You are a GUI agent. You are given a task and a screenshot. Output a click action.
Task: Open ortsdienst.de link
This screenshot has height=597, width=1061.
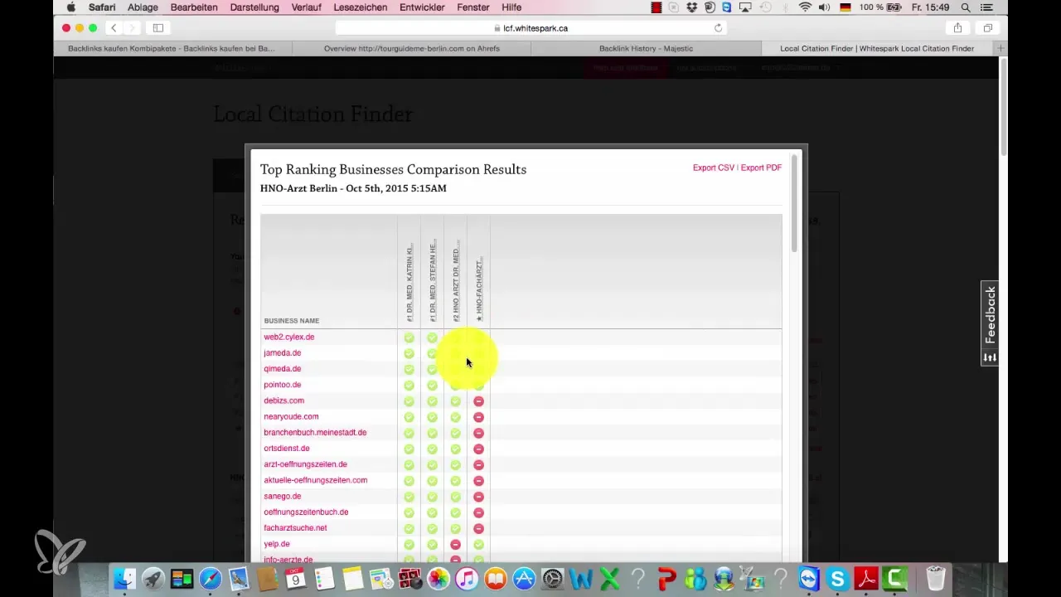[x=286, y=448]
